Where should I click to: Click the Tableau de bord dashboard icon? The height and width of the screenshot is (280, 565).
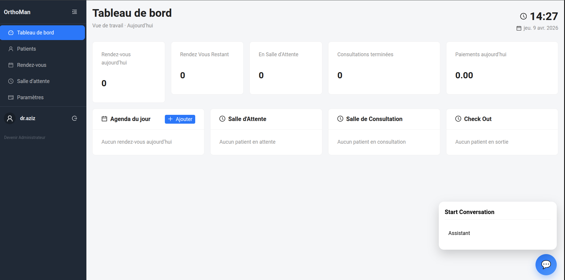[x=11, y=33]
